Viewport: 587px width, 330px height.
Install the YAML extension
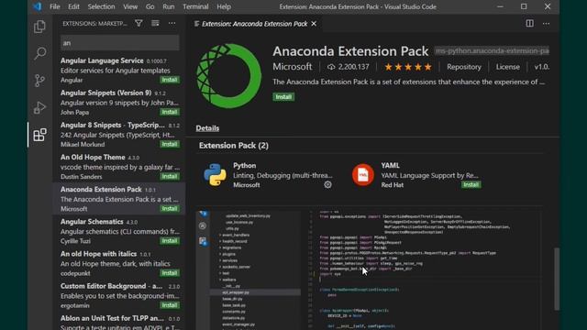pyautogui.click(x=471, y=184)
